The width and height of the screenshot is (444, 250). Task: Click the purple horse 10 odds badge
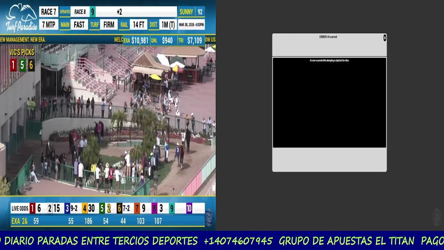tap(189, 208)
